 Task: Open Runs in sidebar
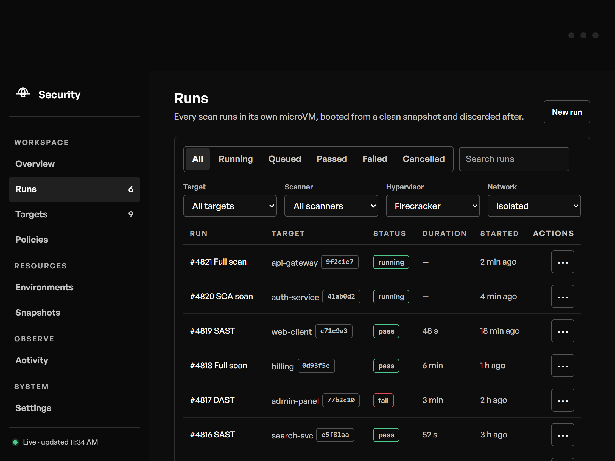[x=74, y=189]
